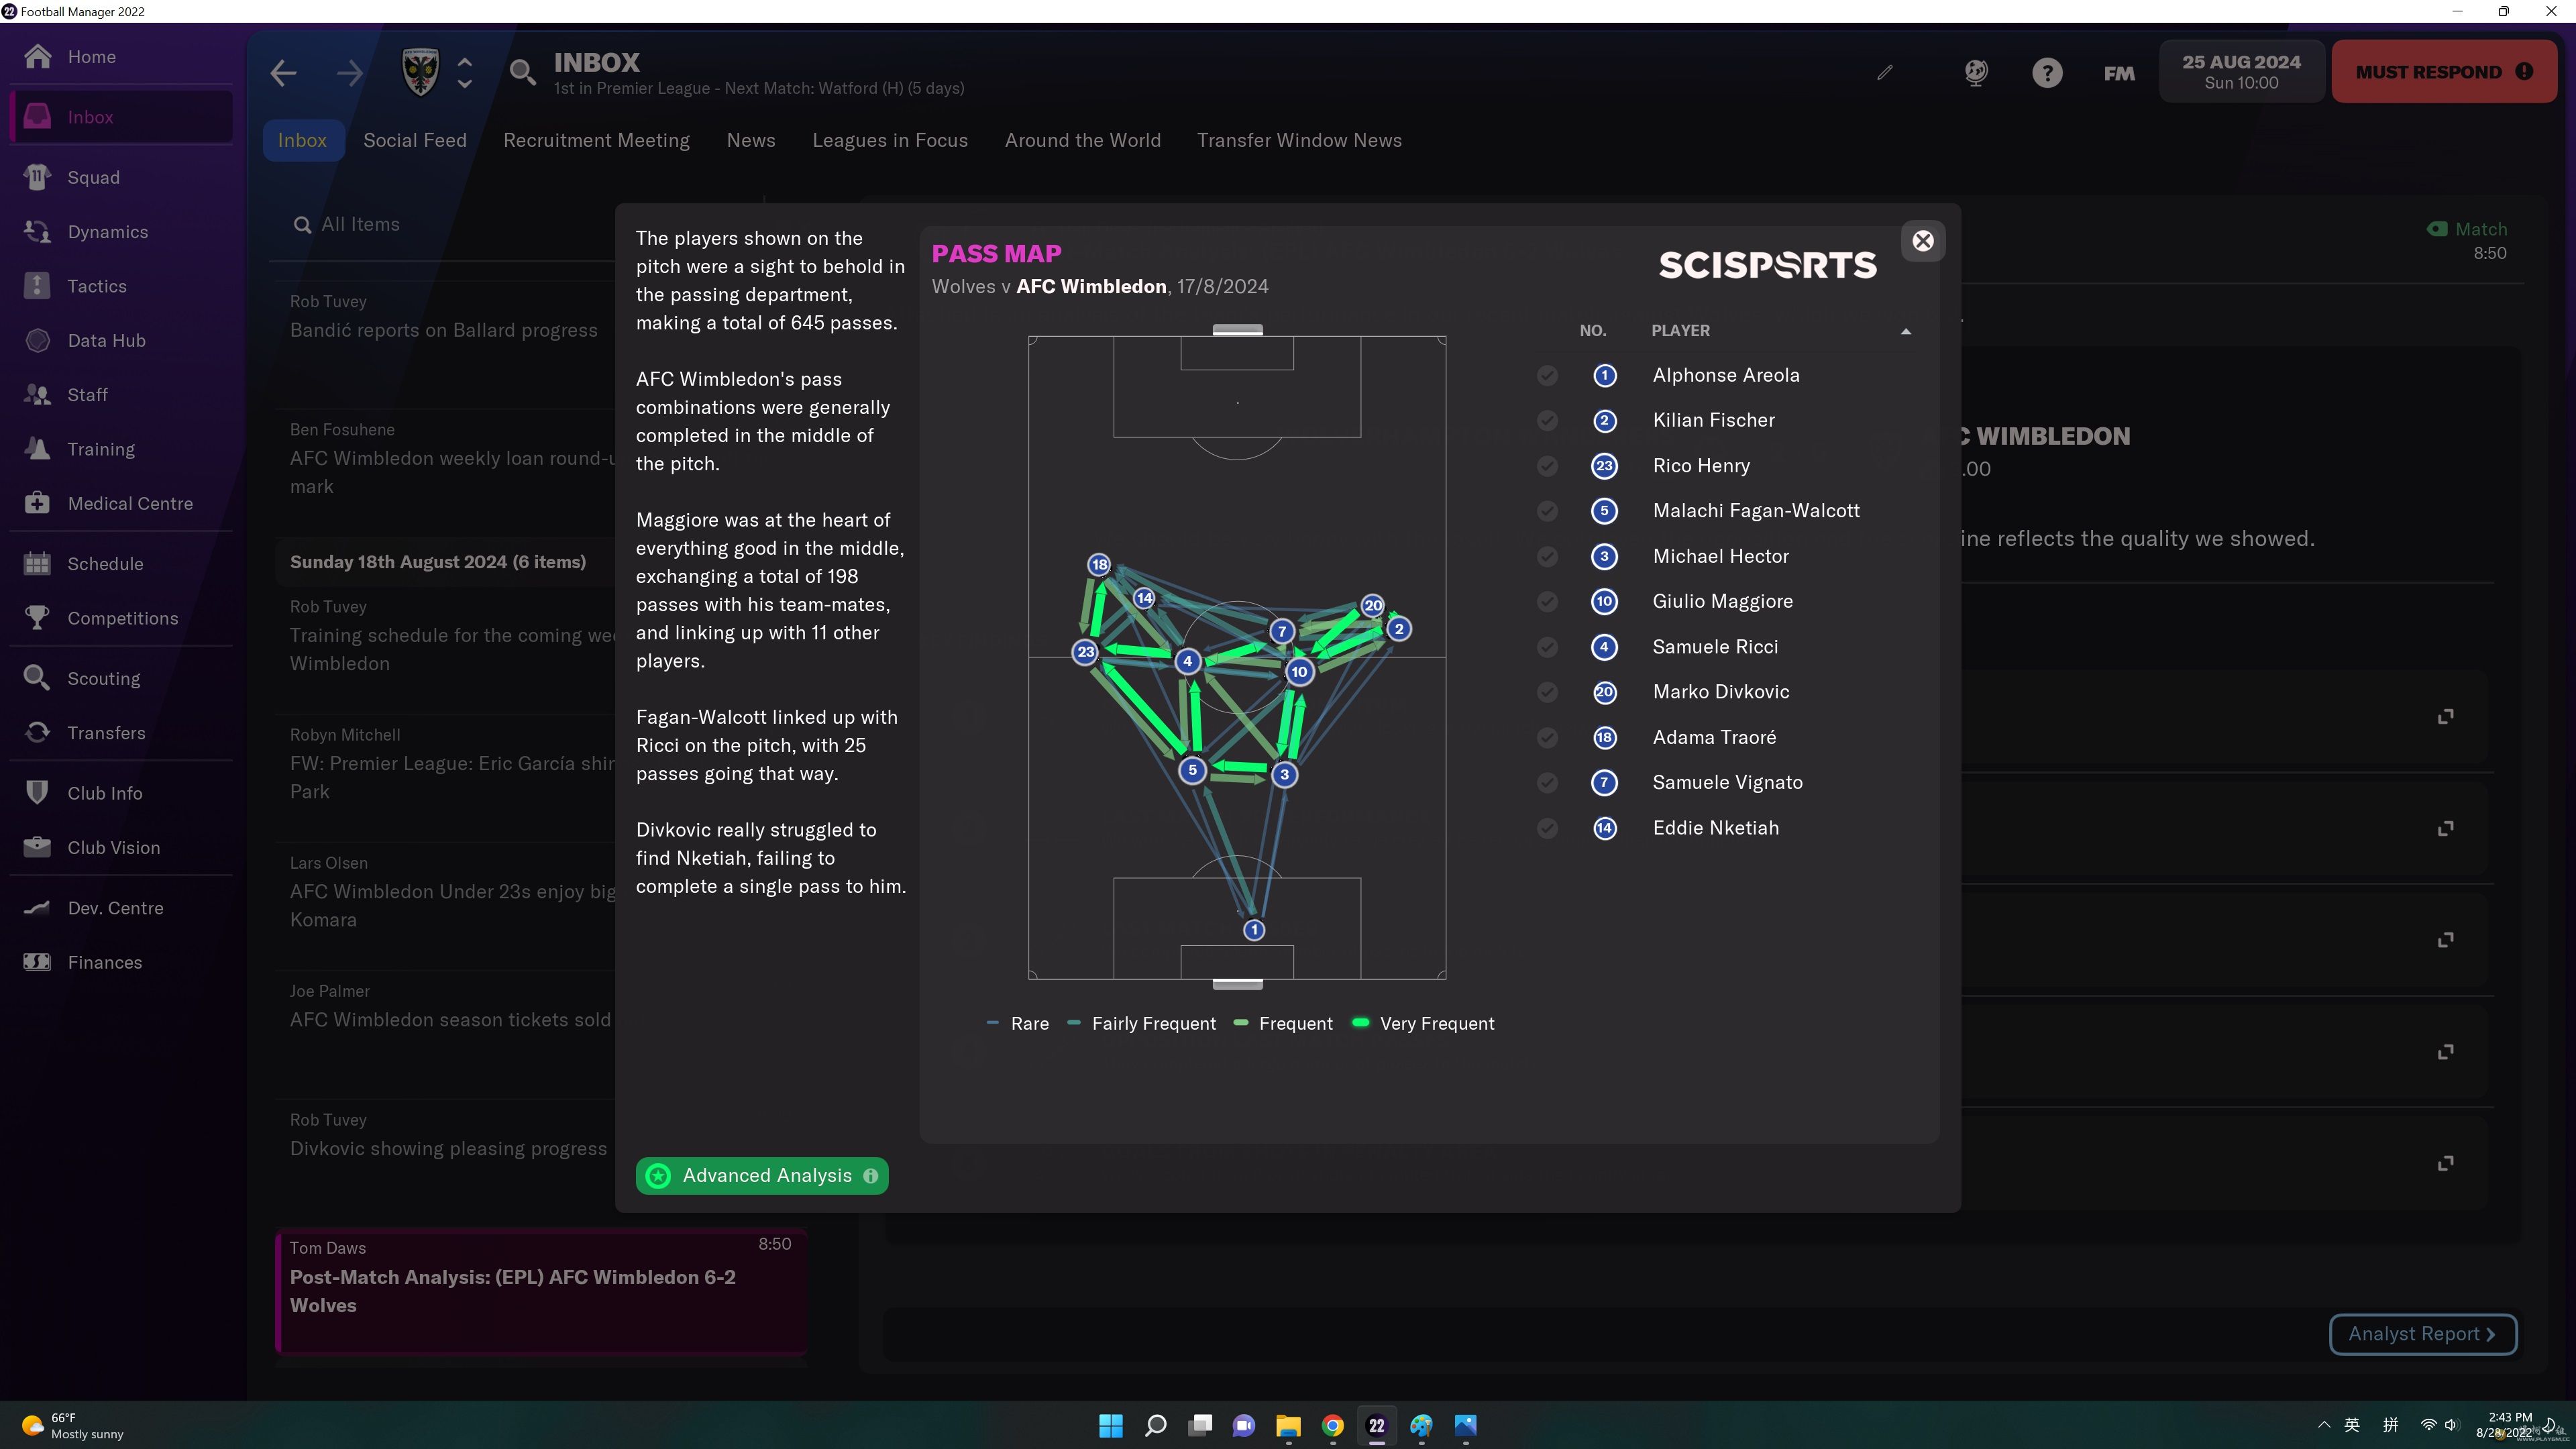
Task: Open the help question mark icon
Action: pyautogui.click(x=2047, y=73)
